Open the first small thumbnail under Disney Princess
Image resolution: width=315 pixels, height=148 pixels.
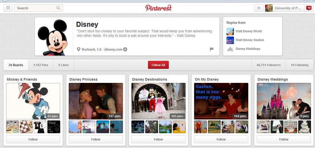(x=75, y=127)
